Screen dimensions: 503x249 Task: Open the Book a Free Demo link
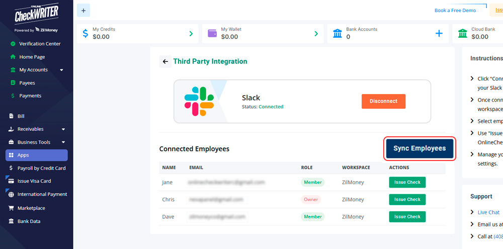pyautogui.click(x=455, y=11)
